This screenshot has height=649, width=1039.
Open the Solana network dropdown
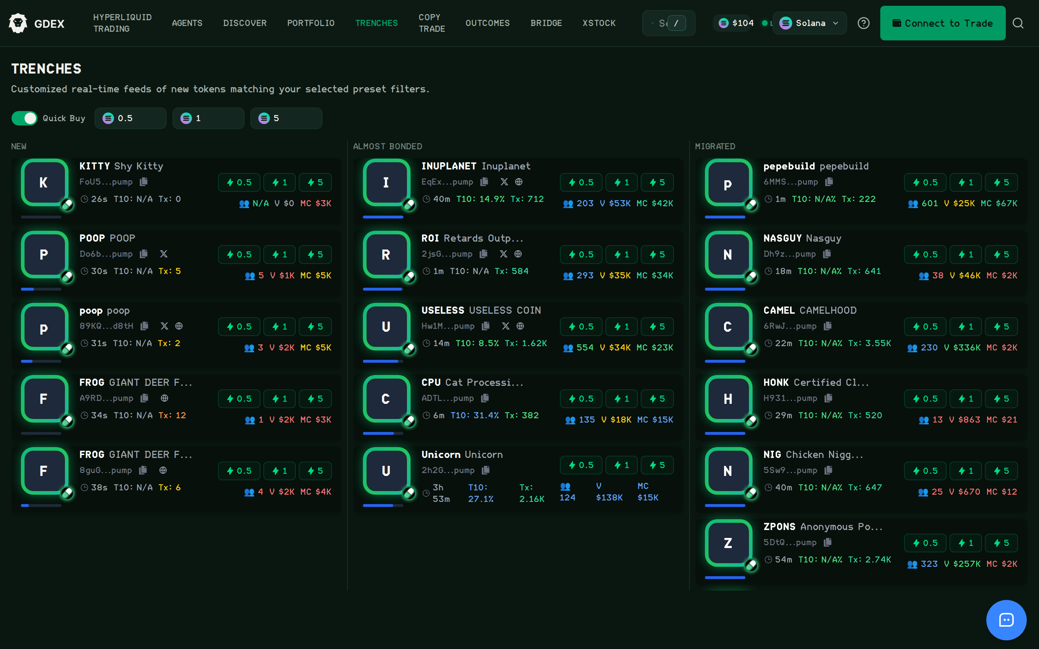809,23
